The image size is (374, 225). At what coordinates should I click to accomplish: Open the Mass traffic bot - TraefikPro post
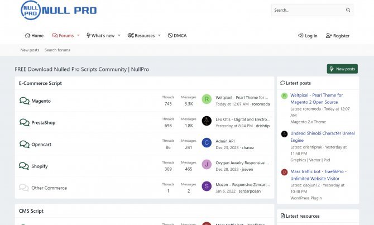coord(318,175)
